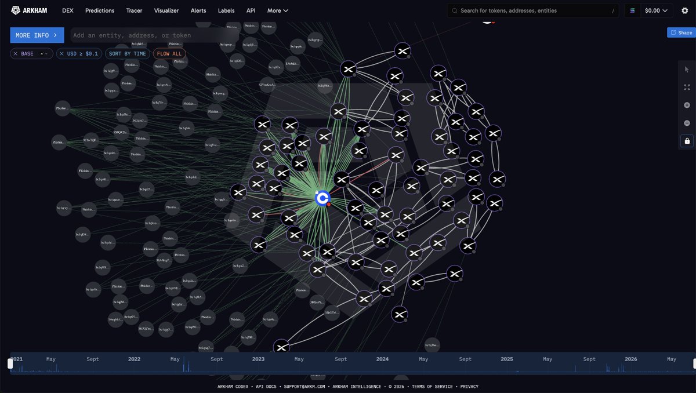Open the settings gear
Image resolution: width=696 pixels, height=393 pixels.
click(684, 10)
